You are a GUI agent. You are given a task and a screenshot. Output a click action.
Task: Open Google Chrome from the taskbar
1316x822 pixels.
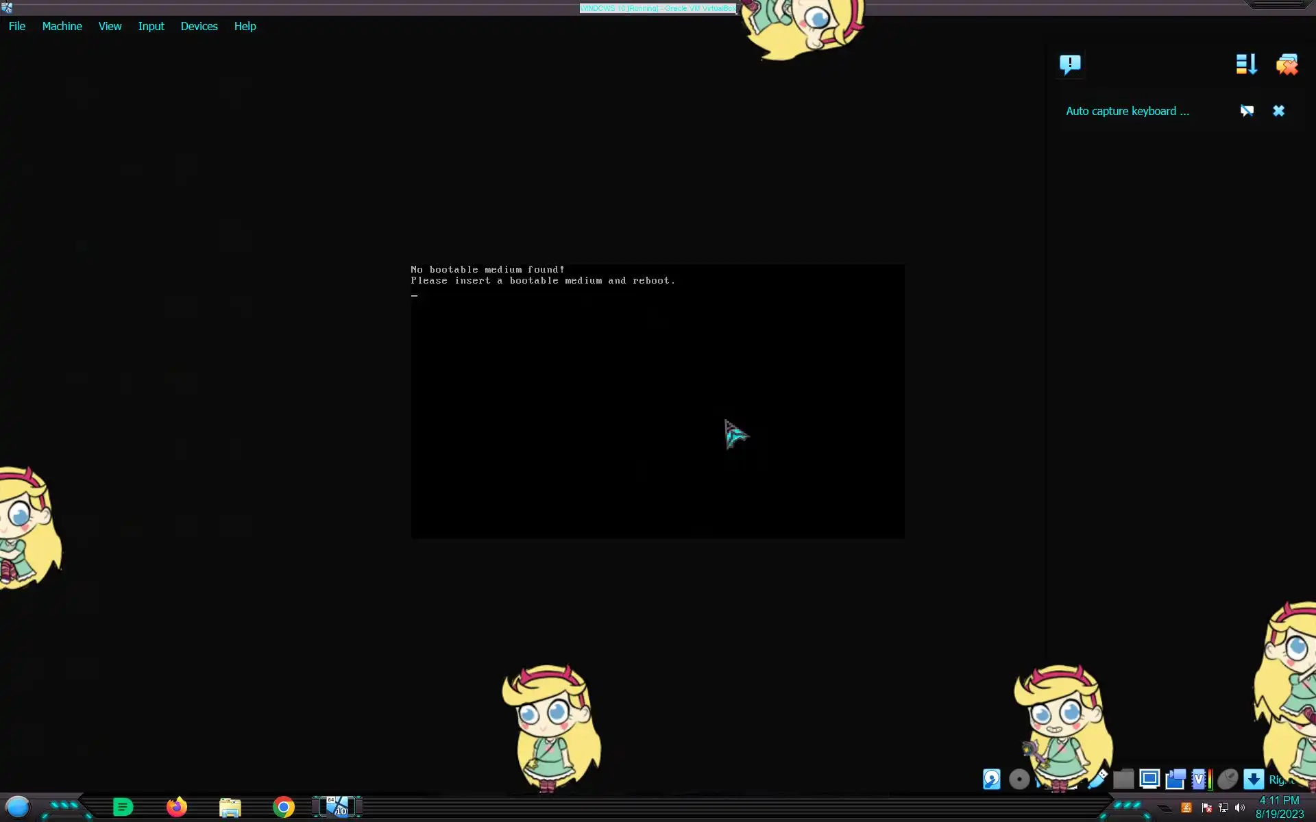pos(283,807)
